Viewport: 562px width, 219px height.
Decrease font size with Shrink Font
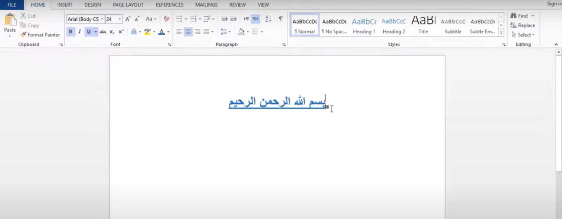point(137,19)
